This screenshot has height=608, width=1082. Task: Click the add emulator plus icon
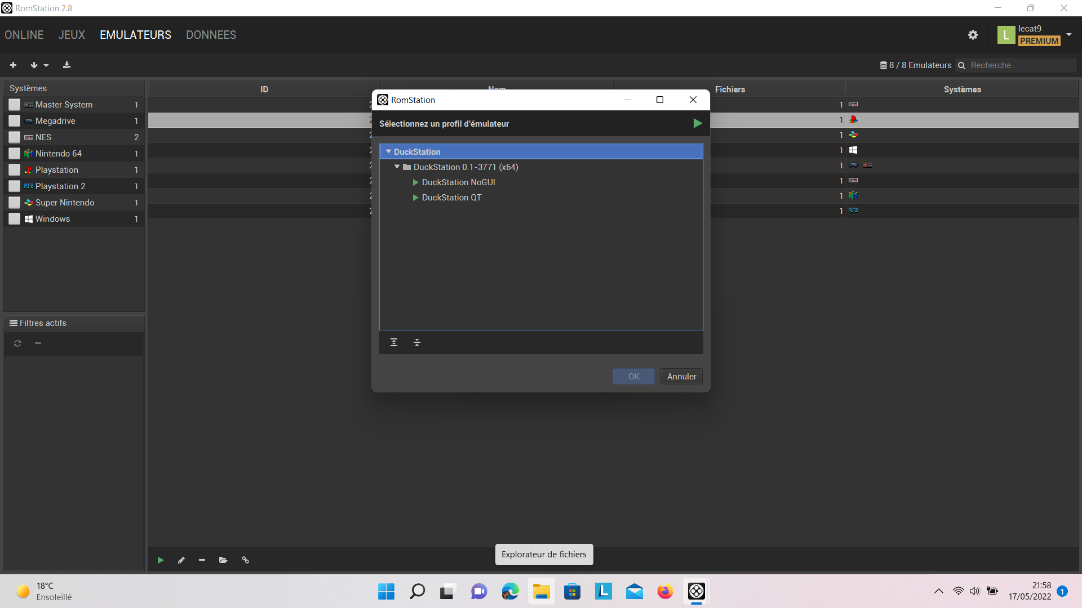[13, 65]
